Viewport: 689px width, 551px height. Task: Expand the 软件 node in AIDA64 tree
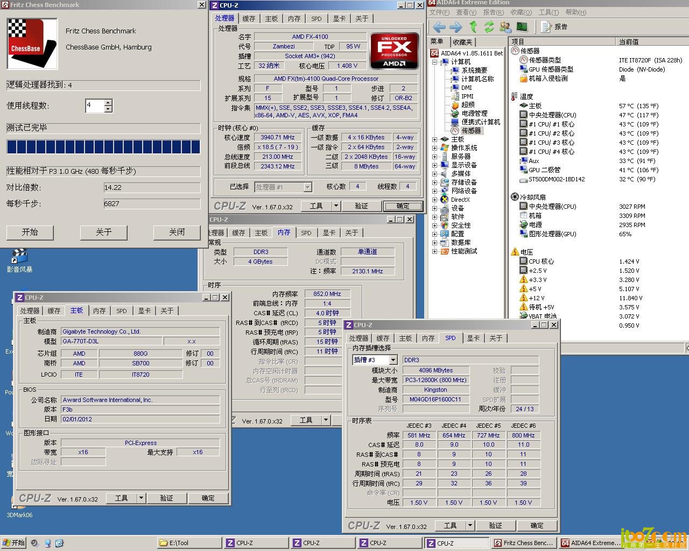(x=434, y=217)
